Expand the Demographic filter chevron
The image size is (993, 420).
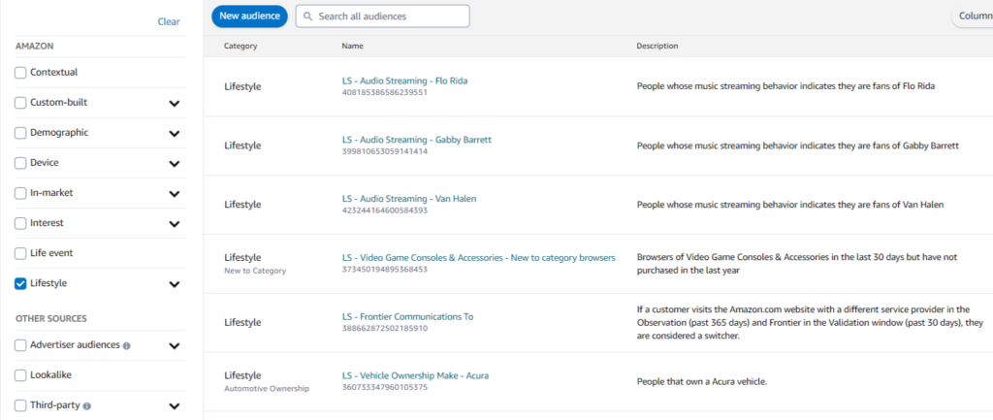coord(175,134)
